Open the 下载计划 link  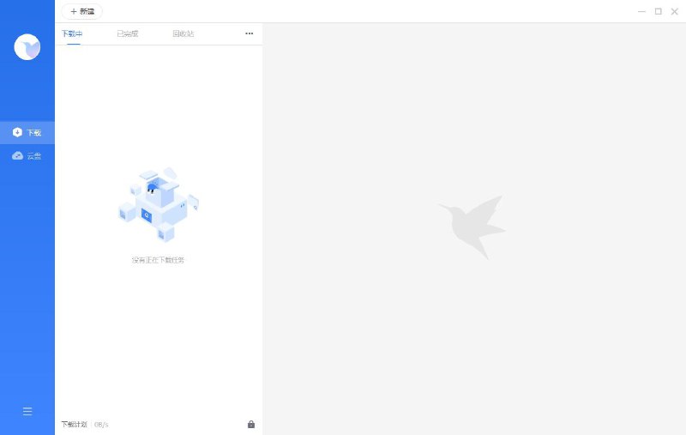click(x=74, y=425)
